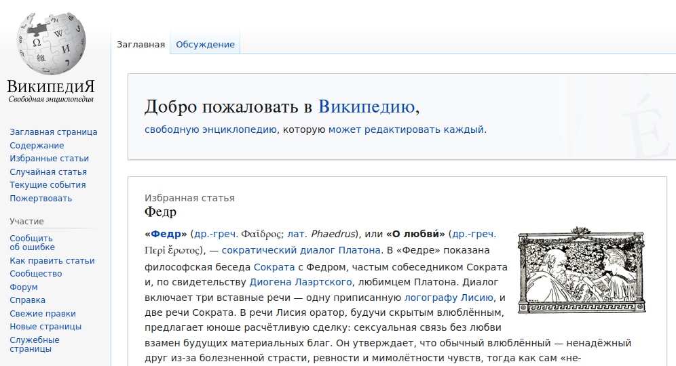Click the др.-греч. link after «О любви́»
This screenshot has width=676, height=366.
coord(474,235)
